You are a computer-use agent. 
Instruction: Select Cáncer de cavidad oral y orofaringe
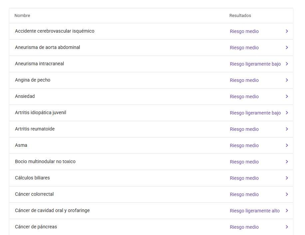[52, 211]
